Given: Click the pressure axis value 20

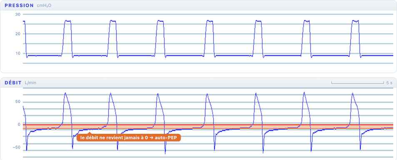Looking at the screenshot, I should [x=18, y=34].
